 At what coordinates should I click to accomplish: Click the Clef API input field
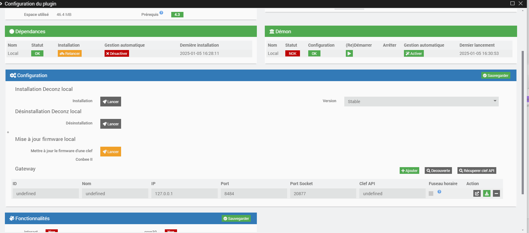pyautogui.click(x=392, y=193)
